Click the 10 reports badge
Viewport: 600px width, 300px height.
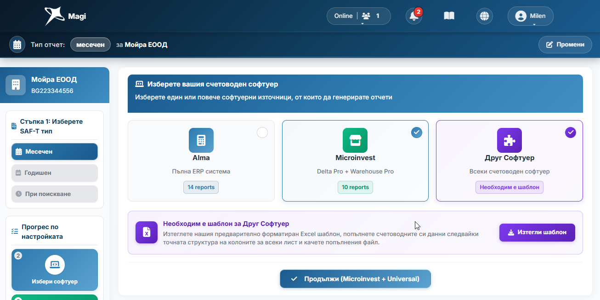(x=355, y=187)
